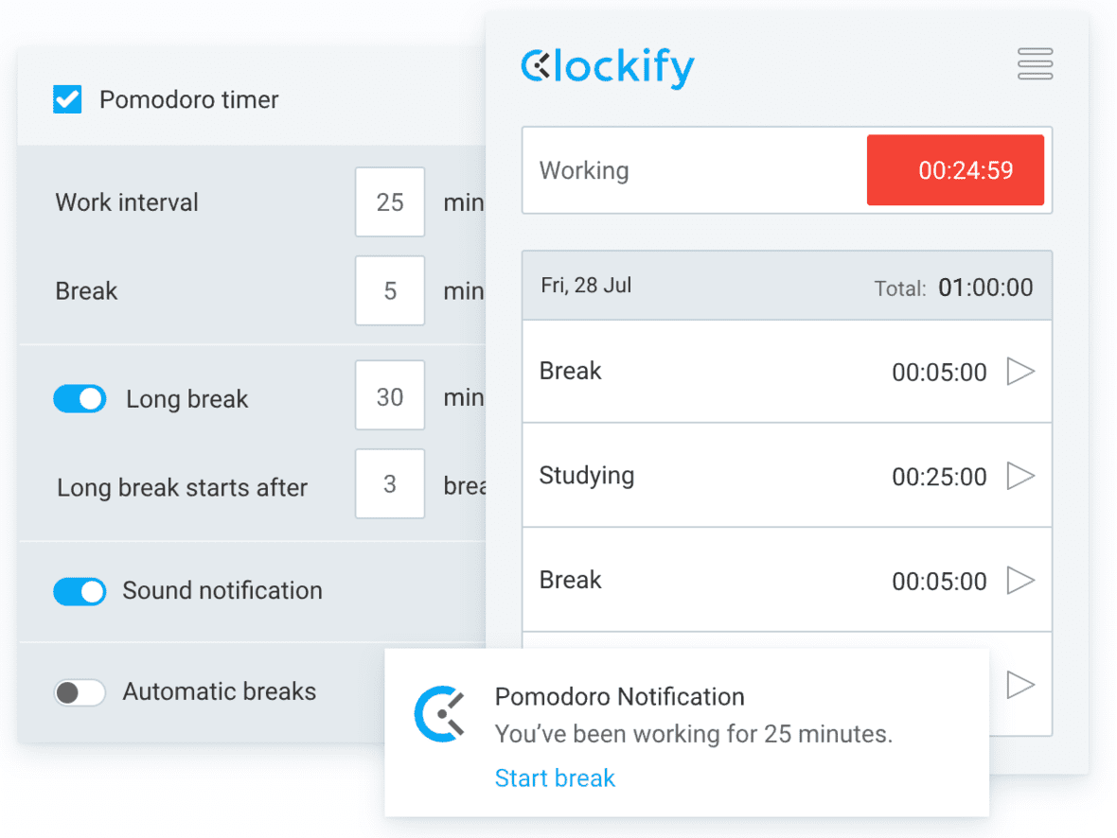
Task: Turn off Sound notification
Action: 80,591
